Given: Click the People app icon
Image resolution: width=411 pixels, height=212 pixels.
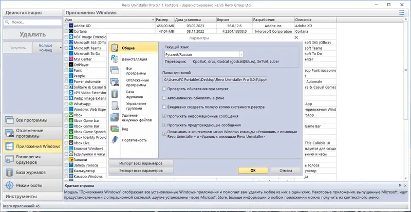Looking at the screenshot, I should (x=71, y=76).
